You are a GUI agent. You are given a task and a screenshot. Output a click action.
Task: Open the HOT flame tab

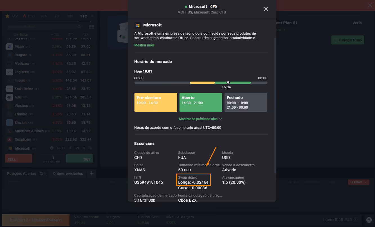tap(29, 16)
